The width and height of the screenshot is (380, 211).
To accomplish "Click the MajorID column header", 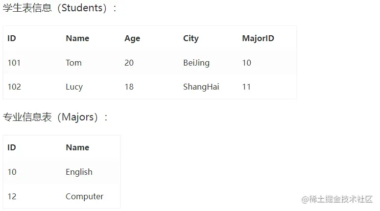I will (x=258, y=39).
